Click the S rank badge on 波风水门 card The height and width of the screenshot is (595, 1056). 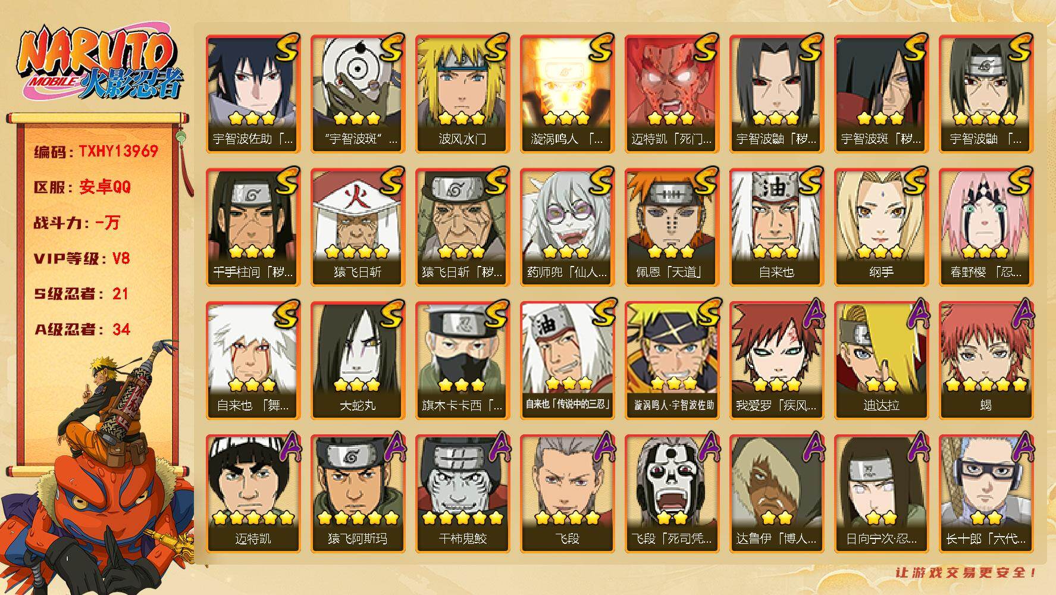coord(496,47)
